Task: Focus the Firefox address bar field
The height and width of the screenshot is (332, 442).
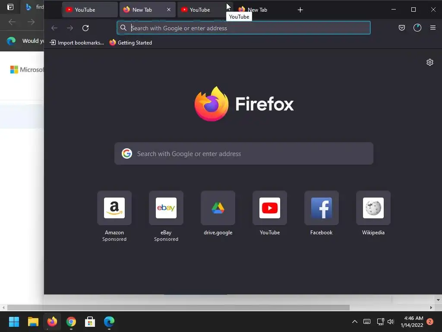Action: point(243,28)
